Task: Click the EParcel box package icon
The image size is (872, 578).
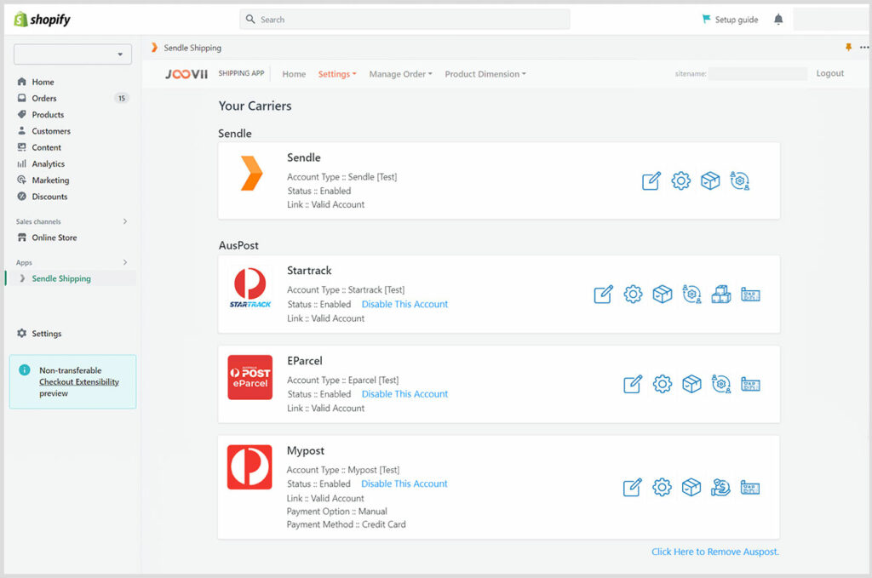Action: (691, 384)
